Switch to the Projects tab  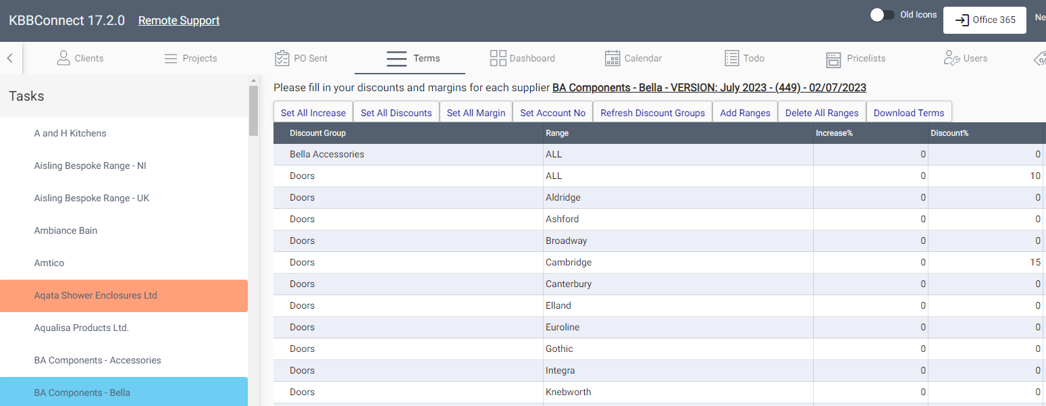coord(191,58)
